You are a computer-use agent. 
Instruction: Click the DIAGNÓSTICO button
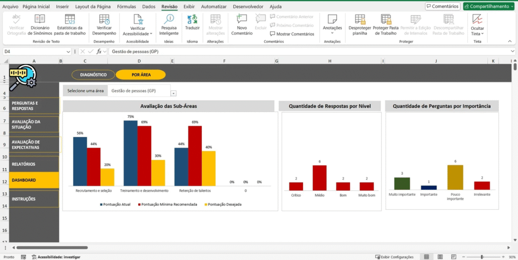tap(93, 75)
